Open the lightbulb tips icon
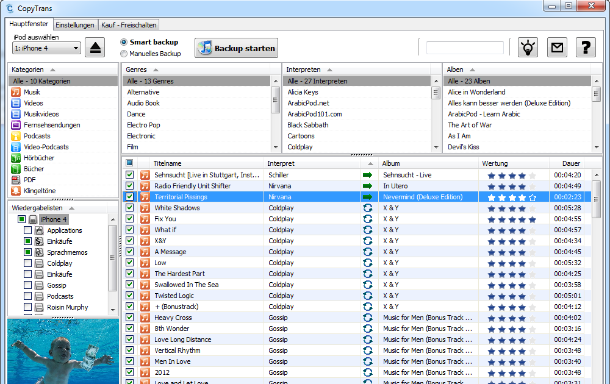This screenshot has height=384, width=610. [x=528, y=48]
